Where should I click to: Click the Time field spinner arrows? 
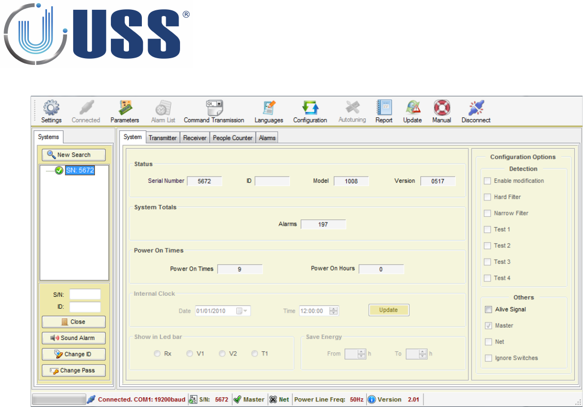tap(334, 311)
